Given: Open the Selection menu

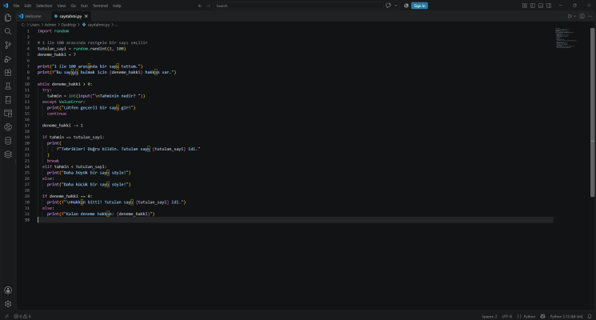Looking at the screenshot, I should pyautogui.click(x=44, y=6).
